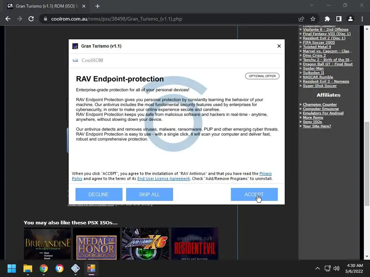Open the Champion Counter affiliate link

coord(320,104)
